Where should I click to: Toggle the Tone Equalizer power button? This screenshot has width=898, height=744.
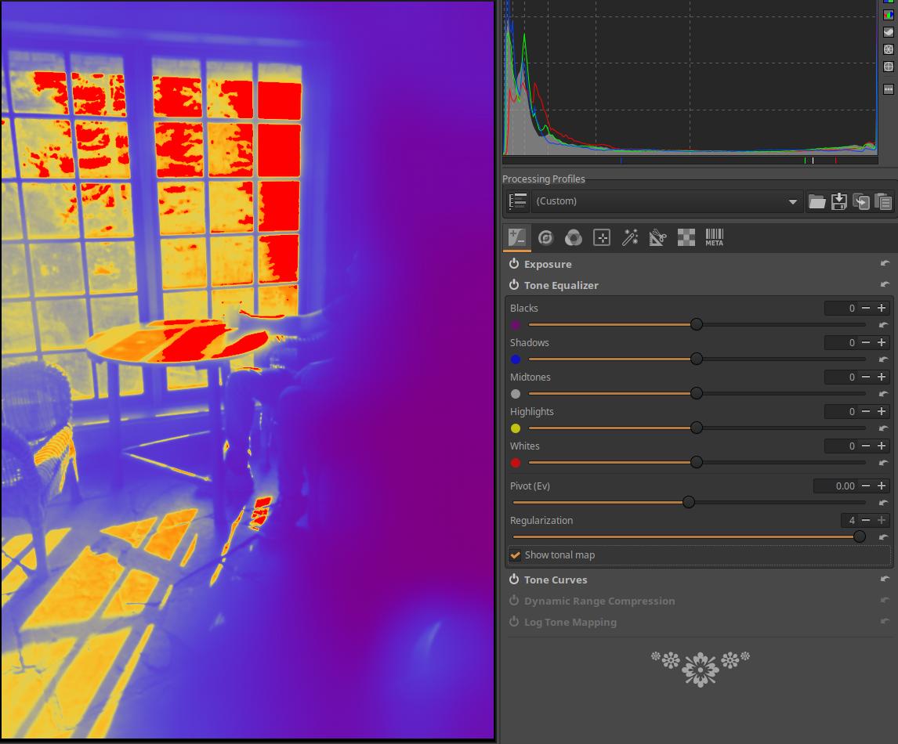pyautogui.click(x=514, y=285)
